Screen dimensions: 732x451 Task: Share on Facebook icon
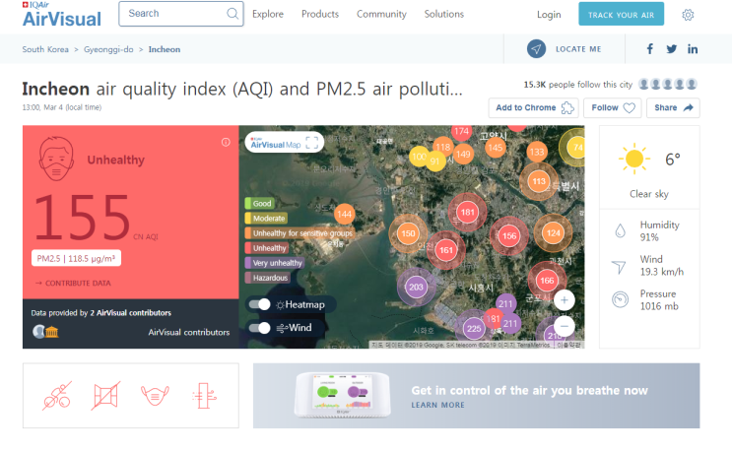point(650,49)
